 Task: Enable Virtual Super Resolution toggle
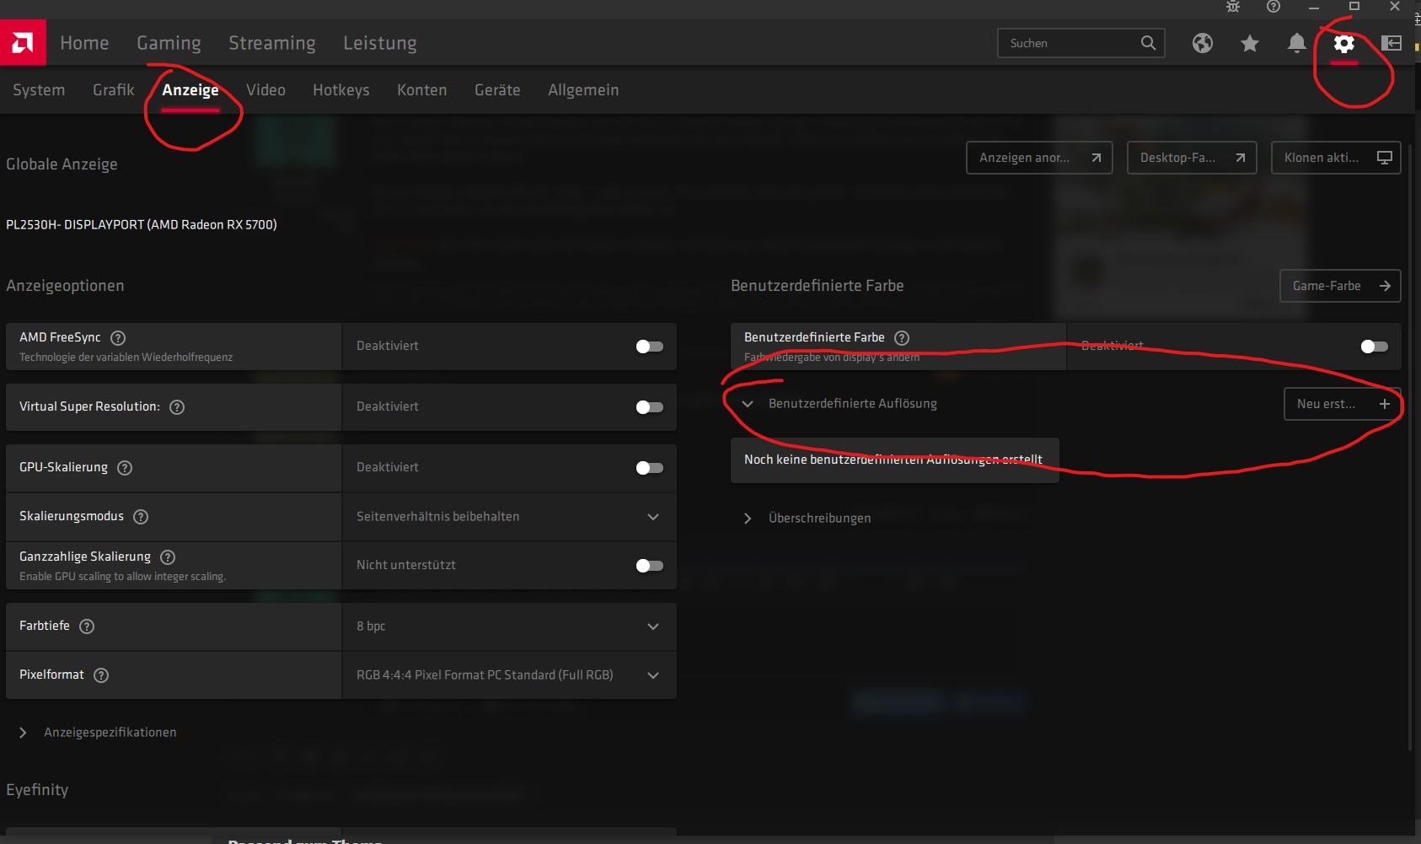[x=649, y=407]
